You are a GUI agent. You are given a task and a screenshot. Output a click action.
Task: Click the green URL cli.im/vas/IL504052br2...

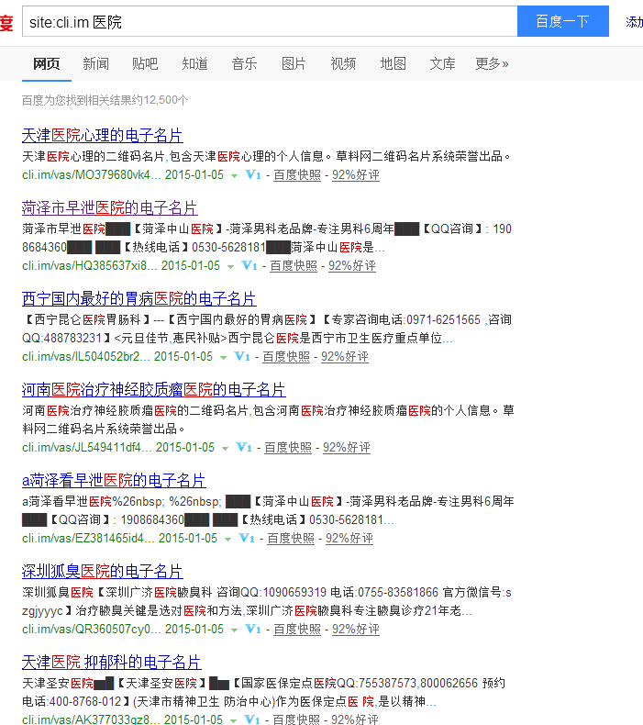pos(86,356)
